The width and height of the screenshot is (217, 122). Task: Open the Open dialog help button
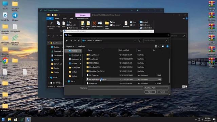(x=167, y=46)
